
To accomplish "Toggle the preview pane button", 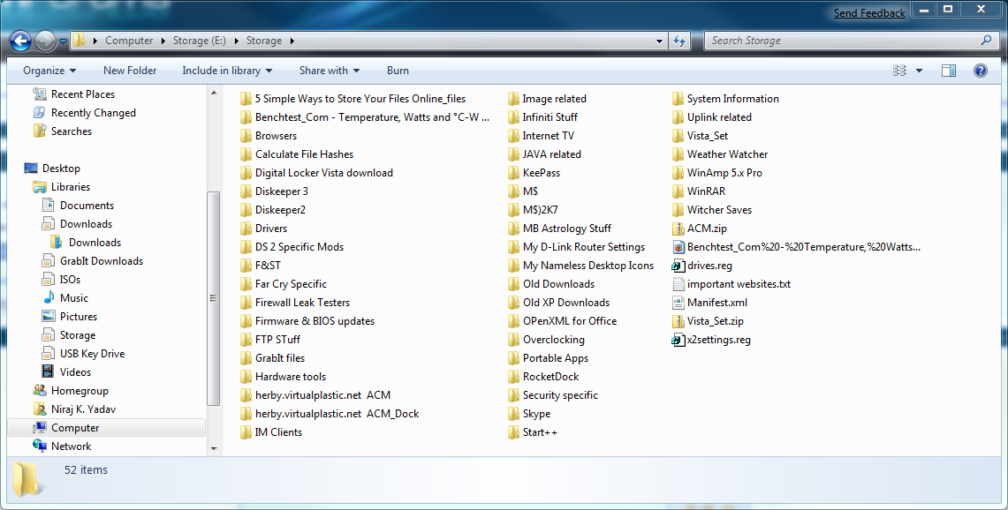I will pyautogui.click(x=949, y=71).
